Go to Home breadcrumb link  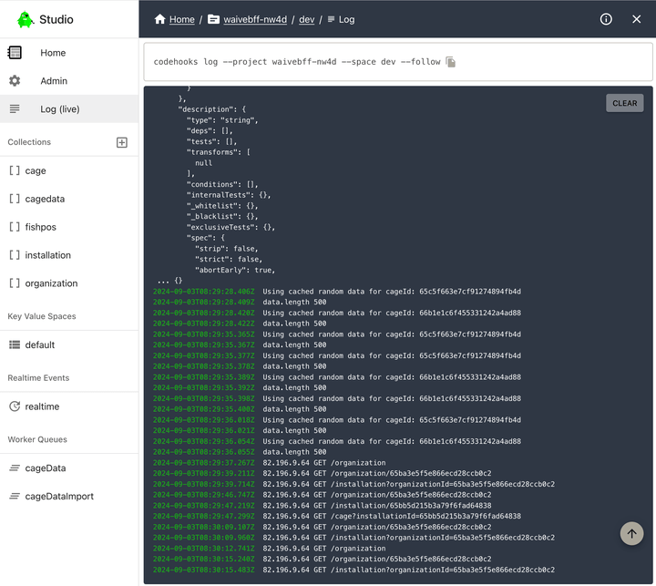pyautogui.click(x=182, y=19)
